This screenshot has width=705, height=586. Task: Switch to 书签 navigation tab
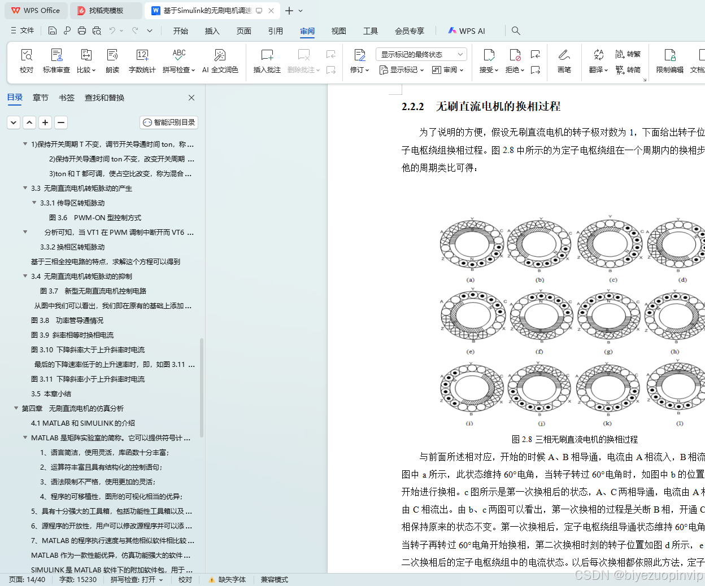coord(67,98)
